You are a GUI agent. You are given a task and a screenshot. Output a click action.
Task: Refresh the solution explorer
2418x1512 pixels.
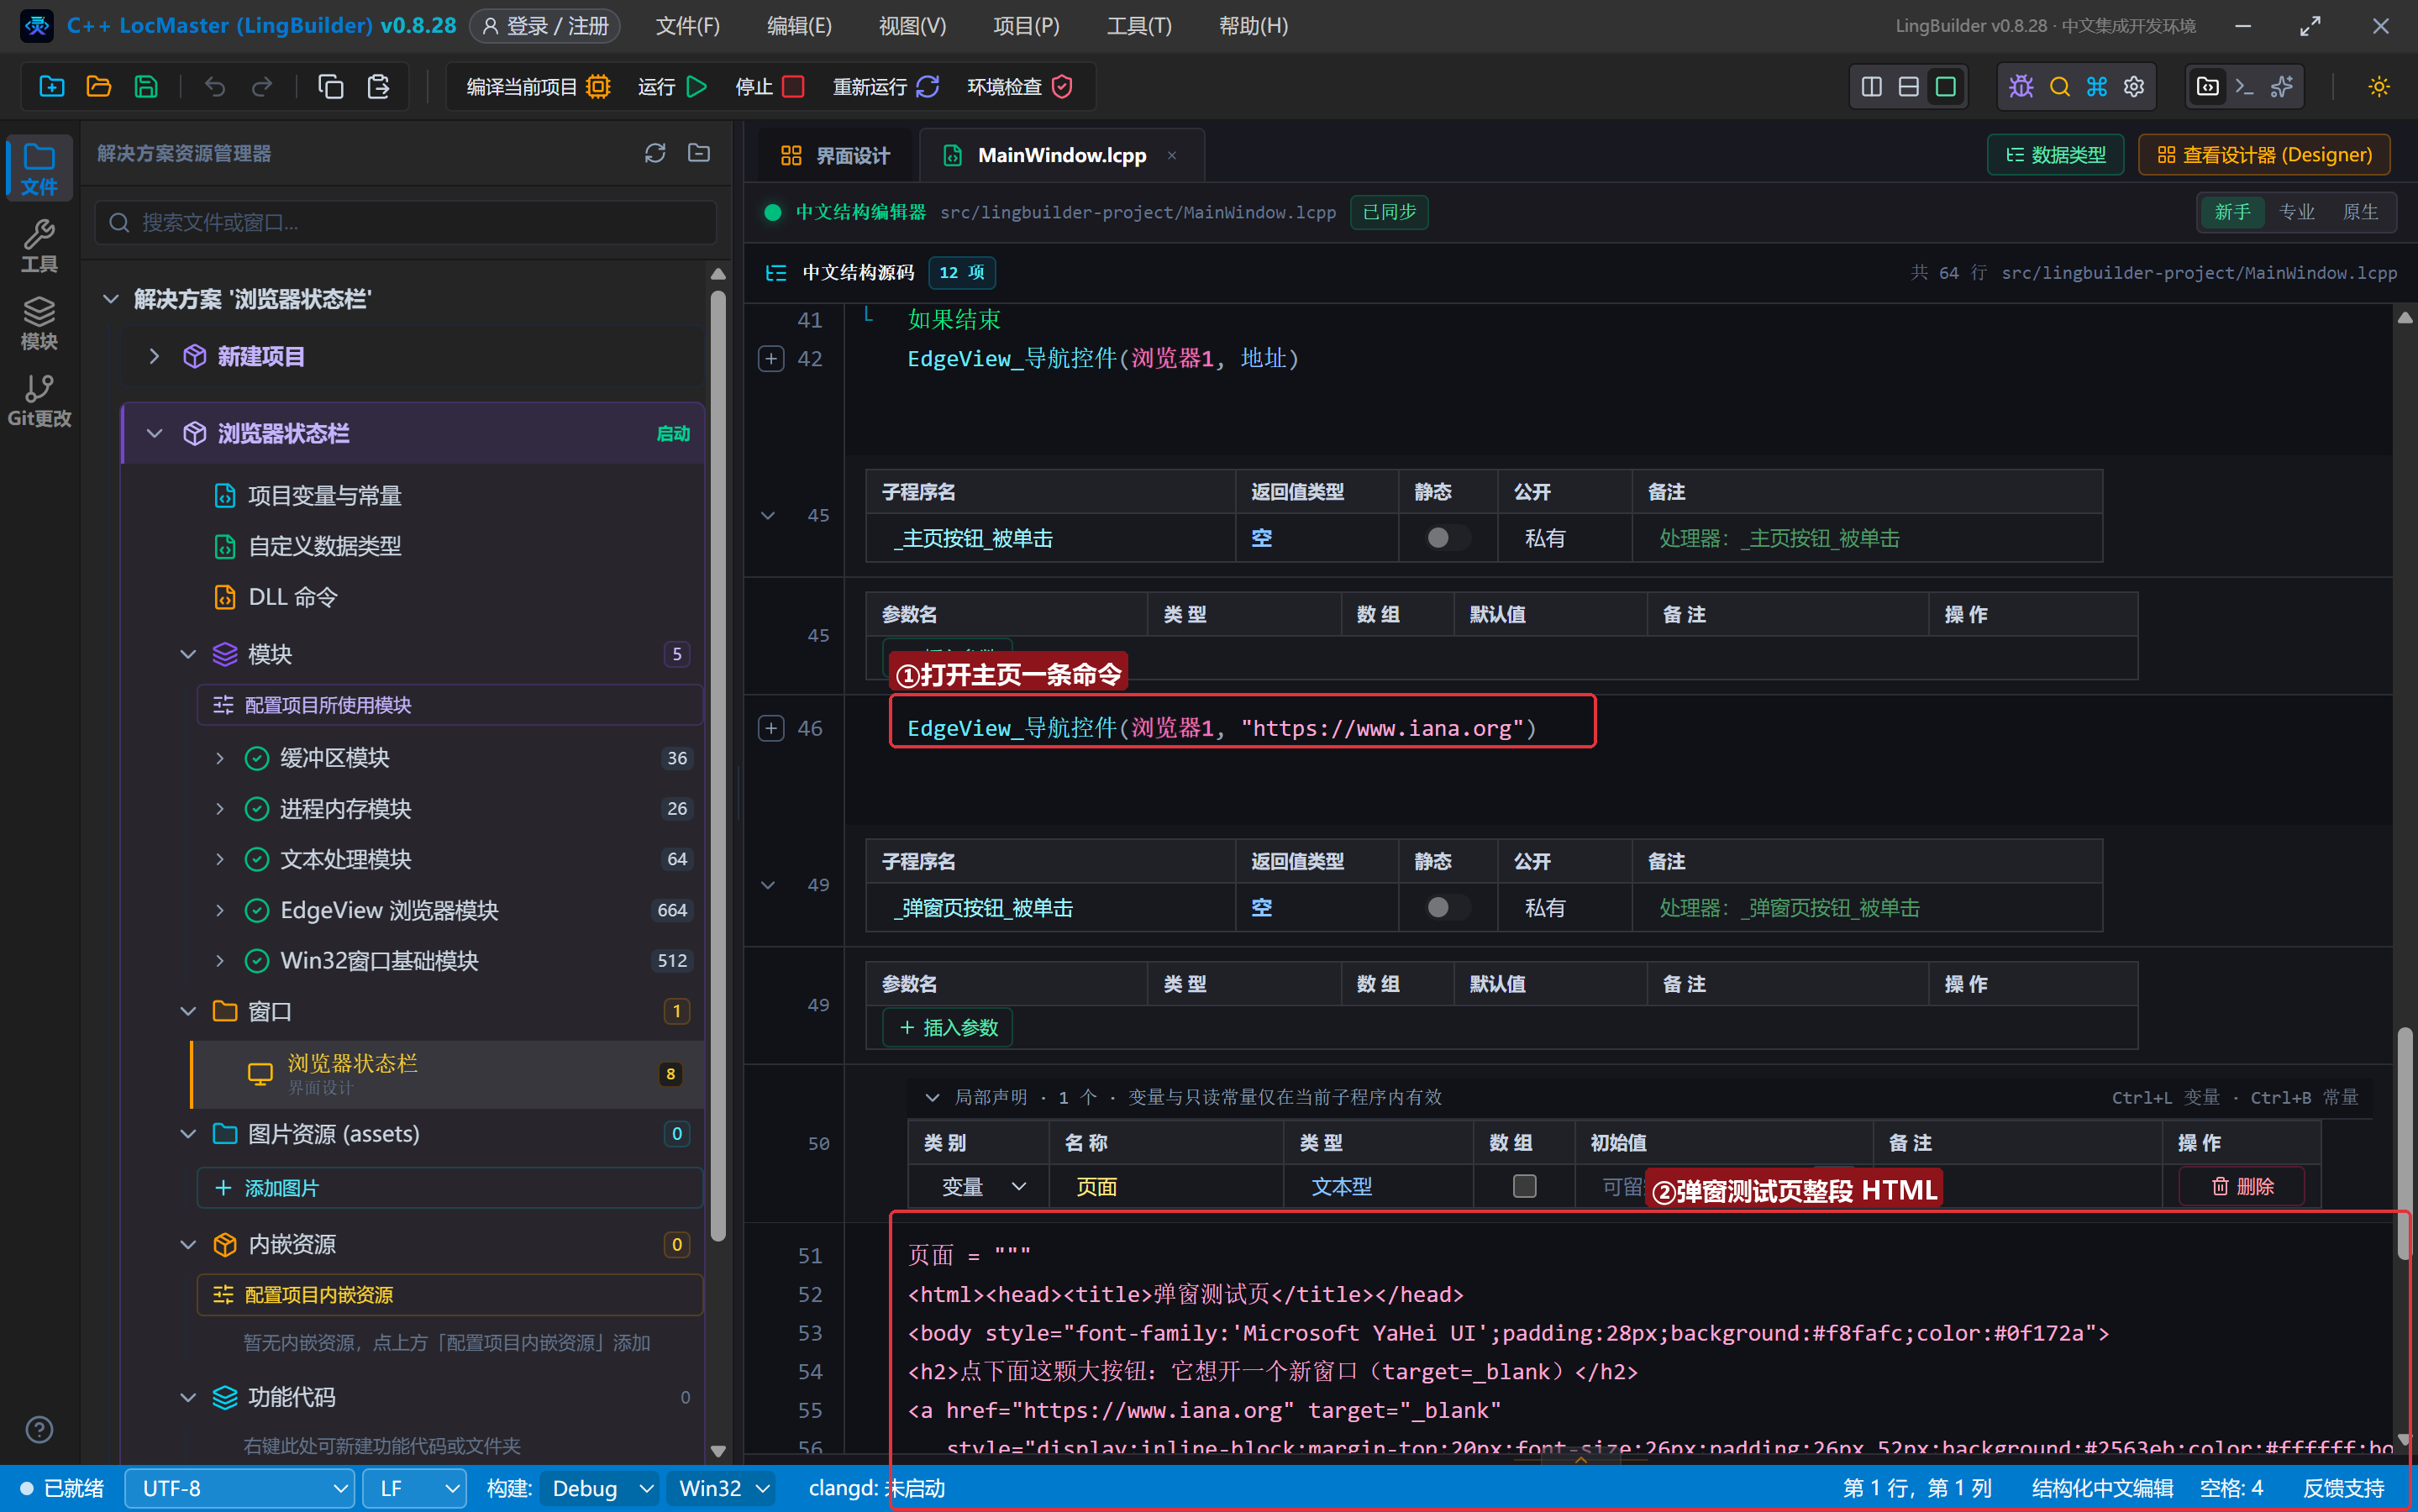[x=655, y=153]
